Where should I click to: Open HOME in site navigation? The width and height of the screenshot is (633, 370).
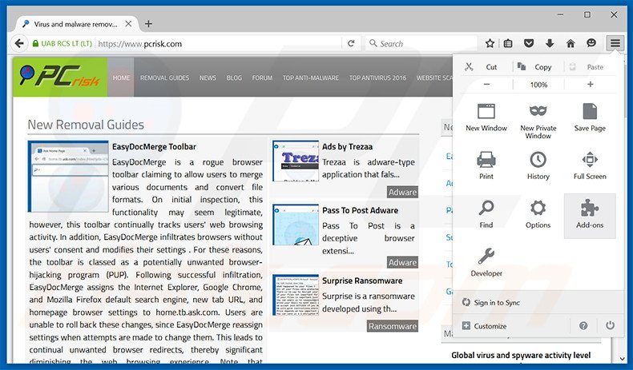point(121,78)
